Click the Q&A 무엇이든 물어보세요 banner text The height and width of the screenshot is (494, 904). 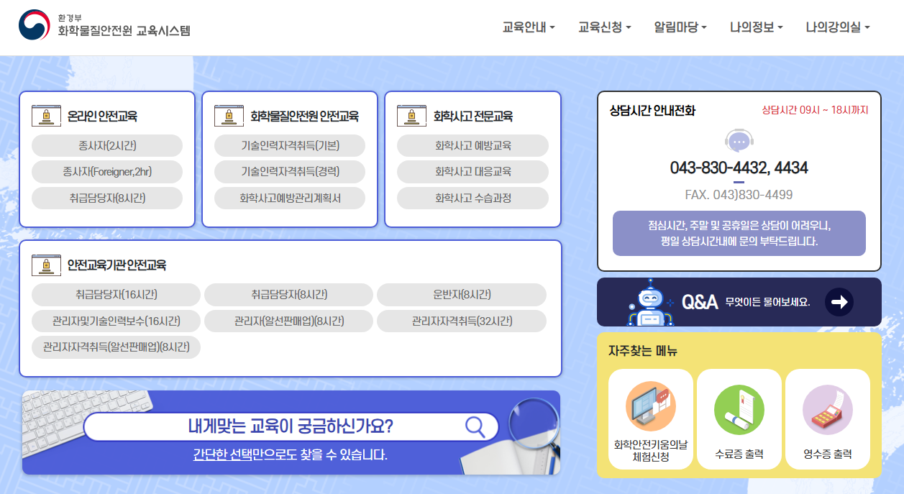tap(746, 302)
